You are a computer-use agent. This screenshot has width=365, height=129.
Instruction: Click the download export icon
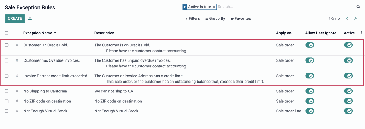pos(30,18)
